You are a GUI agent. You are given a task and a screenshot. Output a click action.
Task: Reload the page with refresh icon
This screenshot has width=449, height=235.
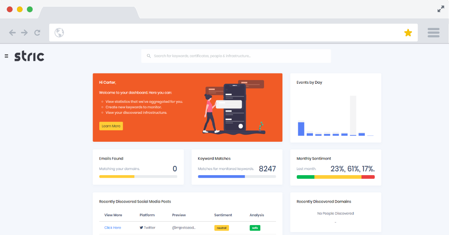click(37, 33)
